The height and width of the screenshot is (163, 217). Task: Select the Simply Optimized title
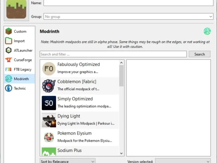(x=75, y=99)
